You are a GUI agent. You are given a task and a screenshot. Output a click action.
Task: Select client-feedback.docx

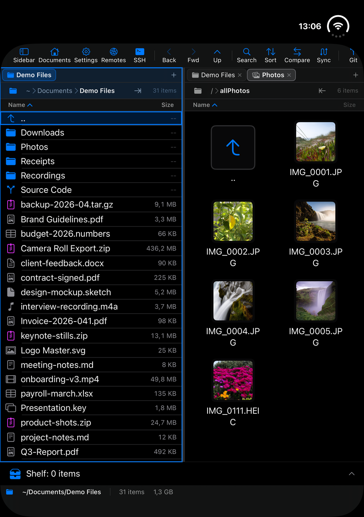[91, 263]
